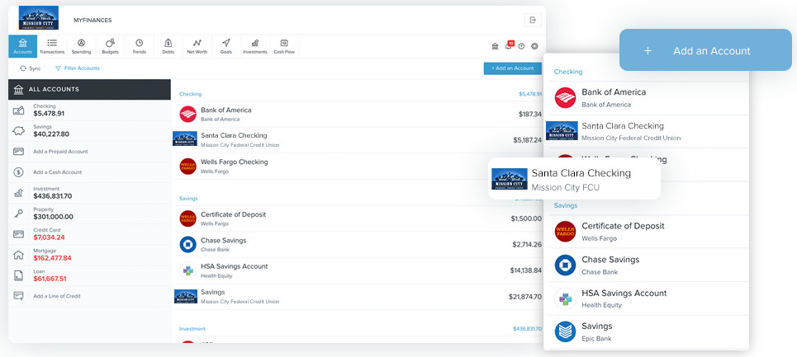The width and height of the screenshot is (797, 357).
Task: Click the Mortgage house icon in sidebar
Action: [18, 255]
